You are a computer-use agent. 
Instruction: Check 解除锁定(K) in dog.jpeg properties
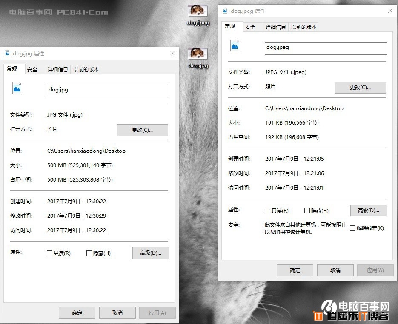[x=352, y=228]
